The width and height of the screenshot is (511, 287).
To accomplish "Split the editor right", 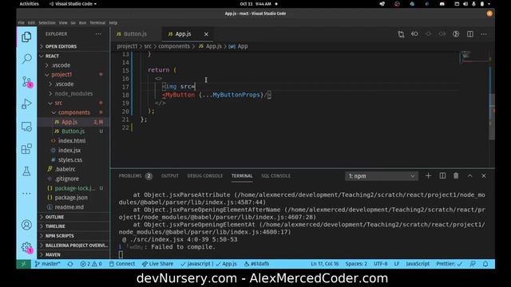I will coord(470,33).
